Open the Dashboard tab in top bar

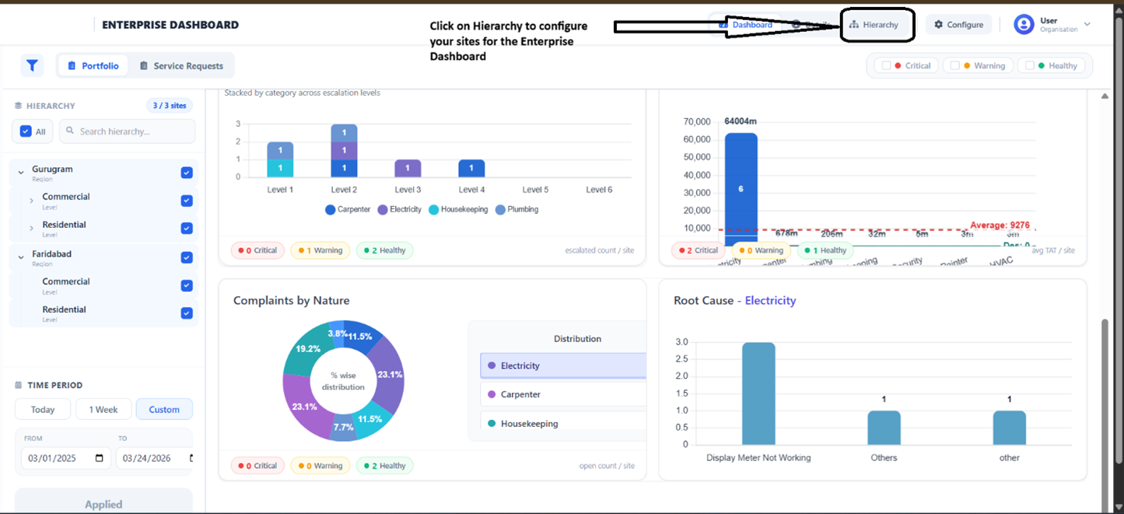(745, 25)
